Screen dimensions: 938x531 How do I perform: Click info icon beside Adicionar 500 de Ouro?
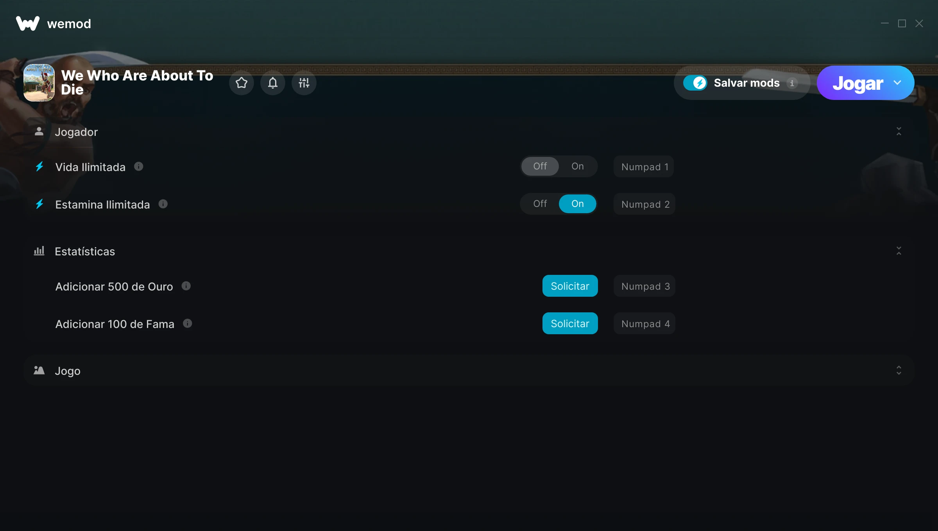coord(186,286)
